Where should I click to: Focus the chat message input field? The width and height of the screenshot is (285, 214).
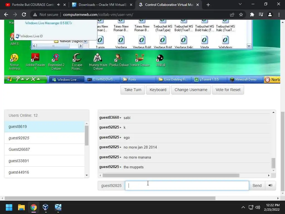pos(187,185)
